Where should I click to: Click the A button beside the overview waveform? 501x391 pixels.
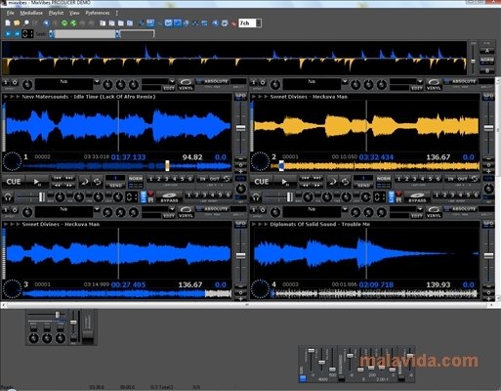pos(487,51)
